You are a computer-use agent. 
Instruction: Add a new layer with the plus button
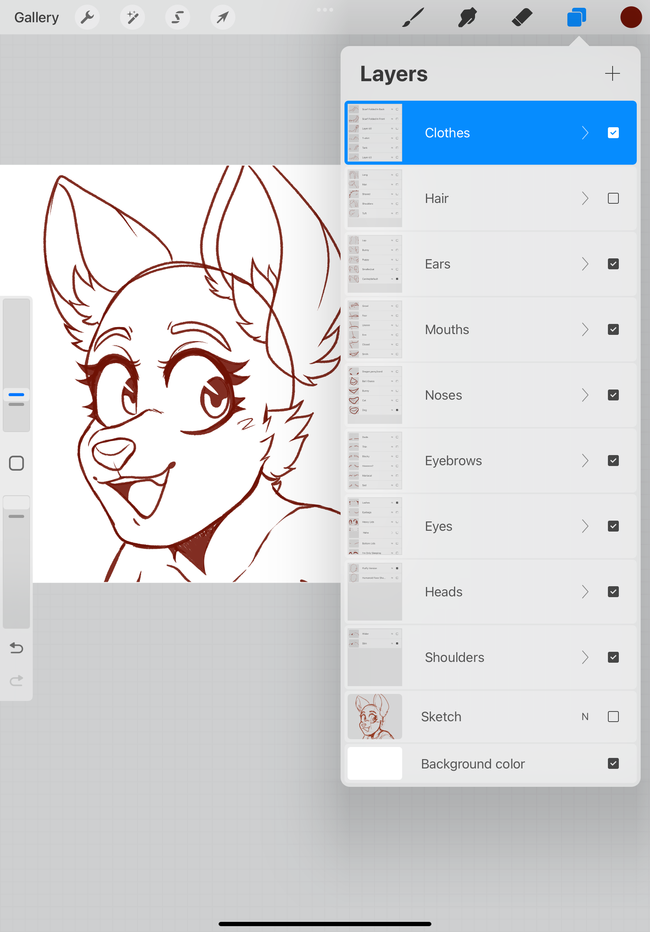coord(612,73)
